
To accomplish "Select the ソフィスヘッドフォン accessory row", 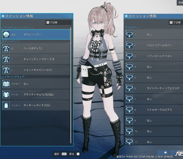I will 154,56.
